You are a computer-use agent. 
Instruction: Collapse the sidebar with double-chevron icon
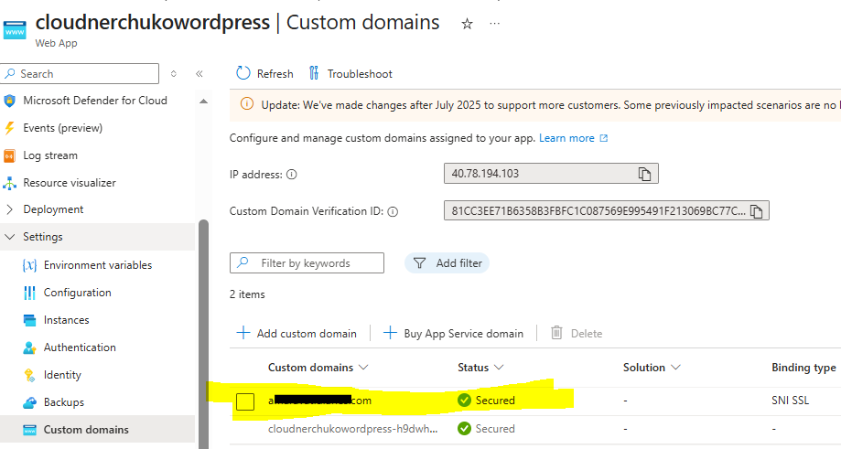pyautogui.click(x=199, y=73)
